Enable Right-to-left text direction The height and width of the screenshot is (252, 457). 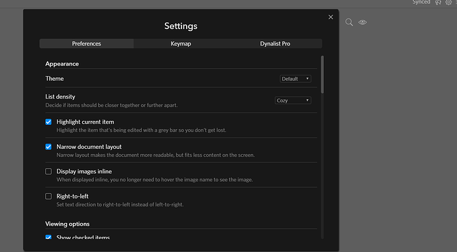pyautogui.click(x=48, y=196)
